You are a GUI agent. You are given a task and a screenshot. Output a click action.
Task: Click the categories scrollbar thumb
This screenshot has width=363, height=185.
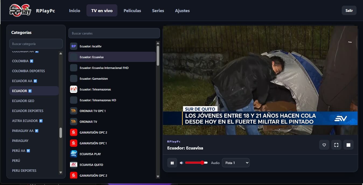coord(61,133)
